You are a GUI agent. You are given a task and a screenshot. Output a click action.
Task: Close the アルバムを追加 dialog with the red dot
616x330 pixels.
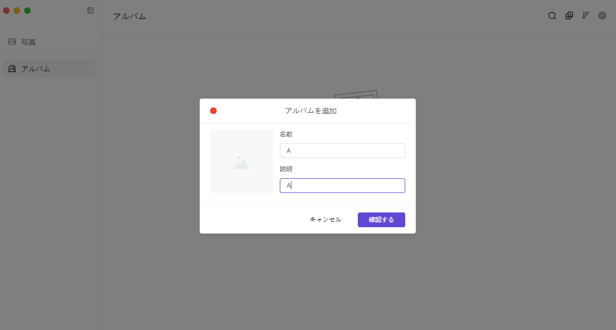tap(213, 111)
